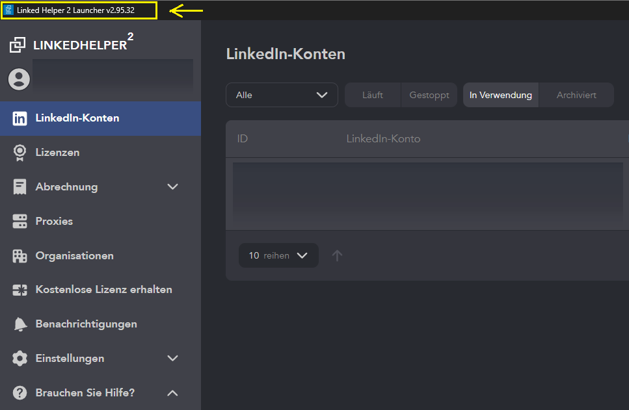Screen dimensions: 629x410
Task: Select the Läuft status filter
Action: [x=373, y=95]
